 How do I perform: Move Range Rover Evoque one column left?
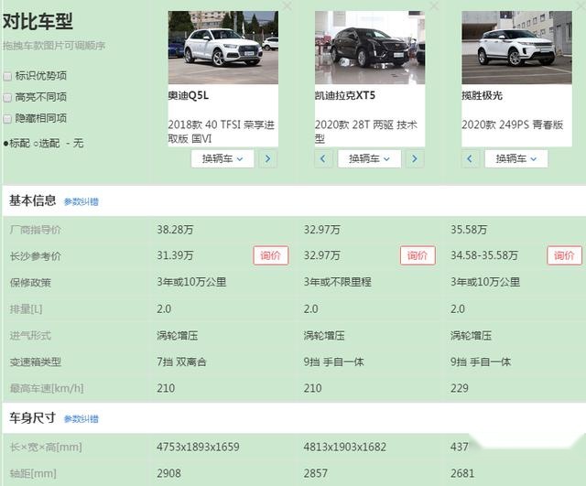point(470,158)
